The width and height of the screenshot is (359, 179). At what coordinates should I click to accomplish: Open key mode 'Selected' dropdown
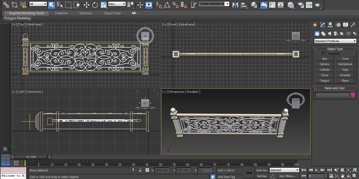(284, 170)
